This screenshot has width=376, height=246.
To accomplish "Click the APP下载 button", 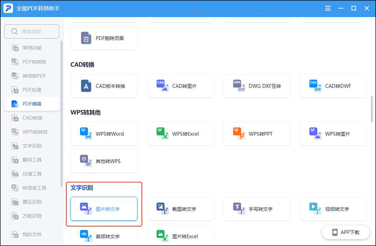I will pos(345,232).
